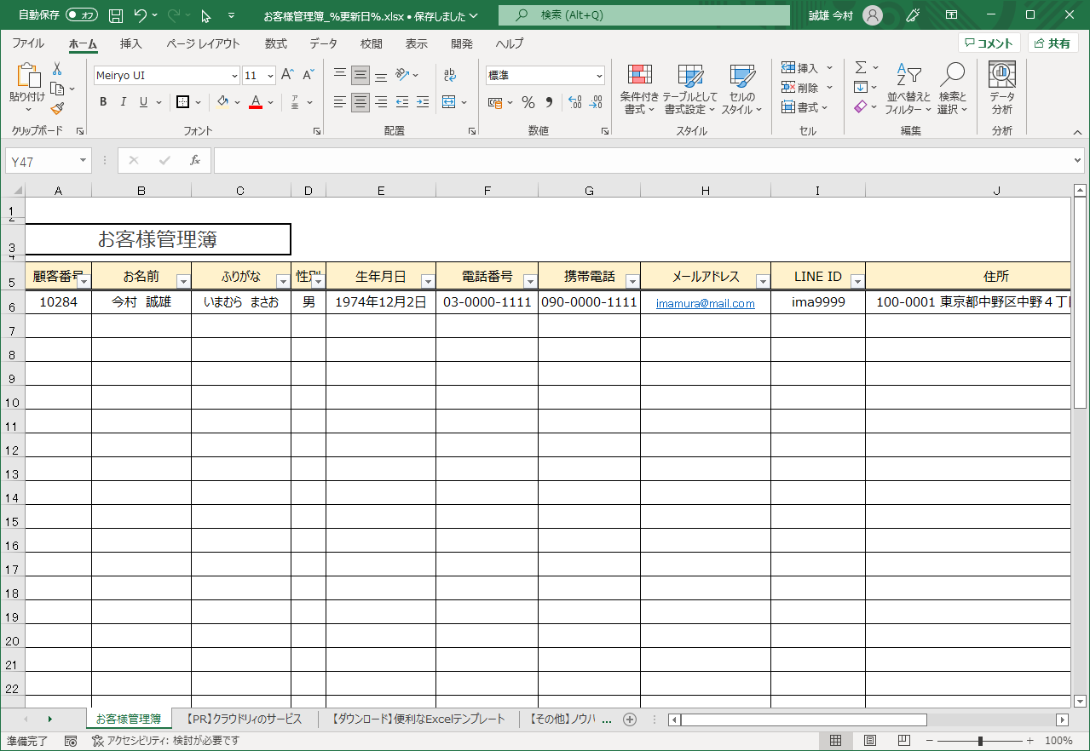Click the save floppy disk icon
Viewport: 1090px width, 751px height.
pos(116,15)
